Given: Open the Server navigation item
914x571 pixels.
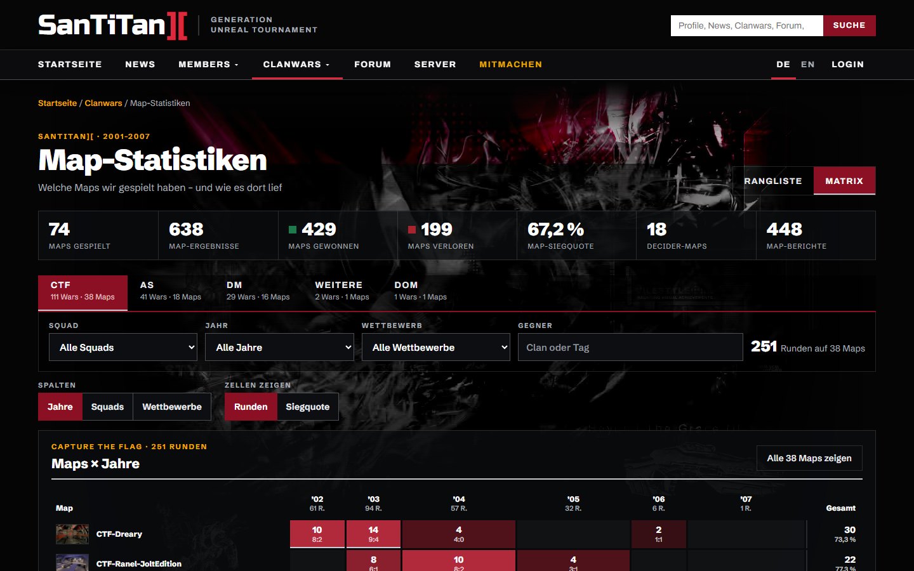Looking at the screenshot, I should (435, 65).
